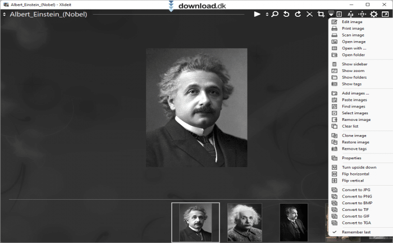Click the Show sidebar icon

[335, 64]
